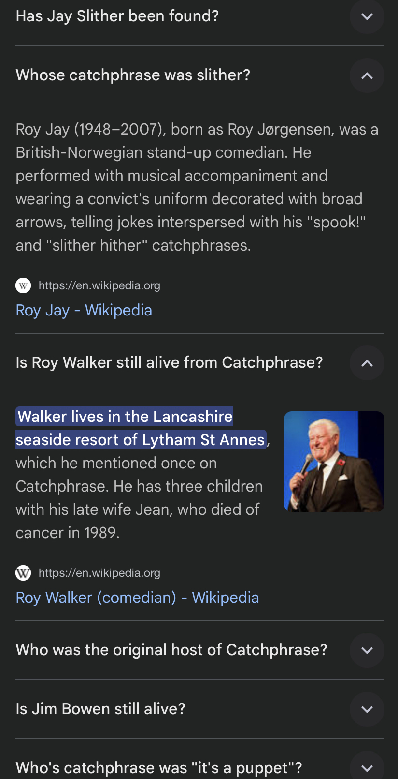This screenshot has height=779, width=398.
Task: Collapse 'Whose catchphrase was slither?' chevron
Action: tap(367, 75)
